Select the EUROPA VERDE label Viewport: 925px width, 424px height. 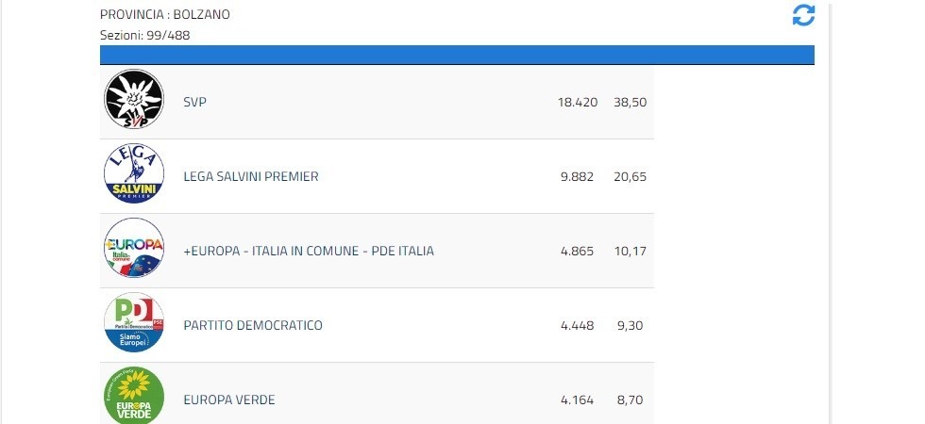(x=229, y=400)
